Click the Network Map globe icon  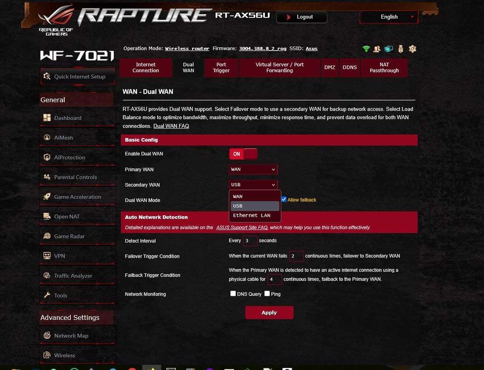point(47,336)
